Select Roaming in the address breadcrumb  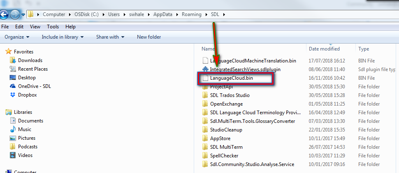[x=191, y=14]
